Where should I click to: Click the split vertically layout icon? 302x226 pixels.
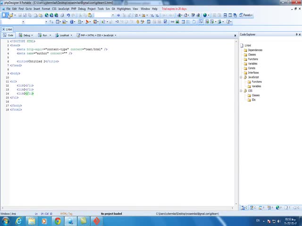tap(230, 15)
